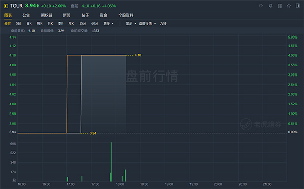The image size is (304, 189).
Task: Open the four-square layout grid icon
Action: coord(280,6)
